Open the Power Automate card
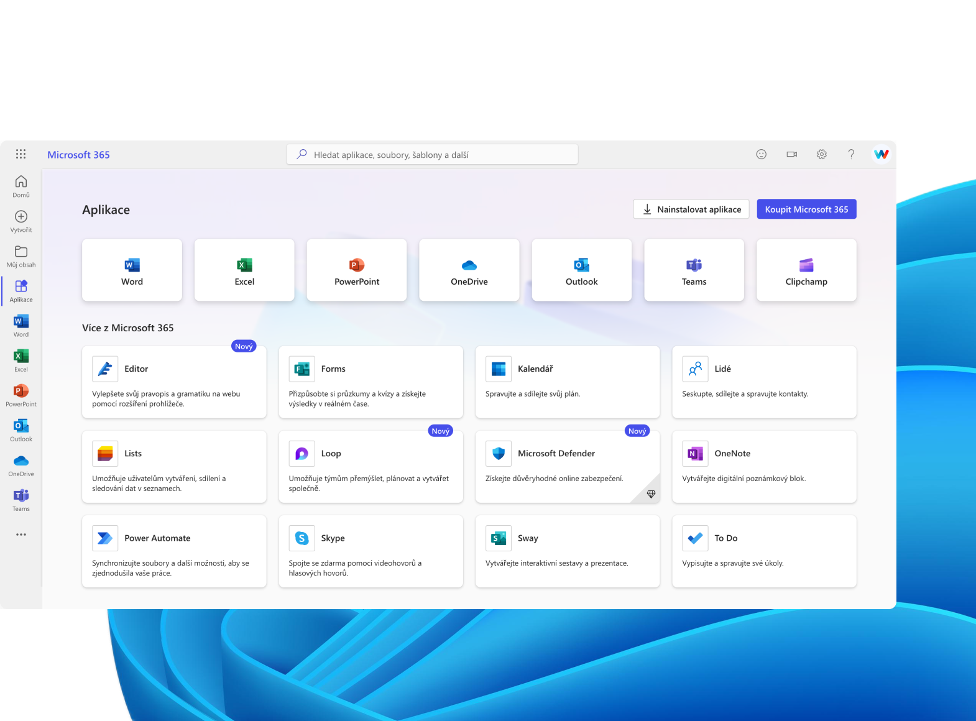Screen dimensions: 976x721 (x=174, y=551)
